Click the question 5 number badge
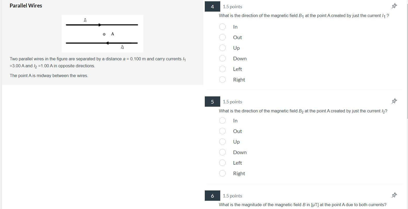408x209 pixels. pyautogui.click(x=213, y=102)
